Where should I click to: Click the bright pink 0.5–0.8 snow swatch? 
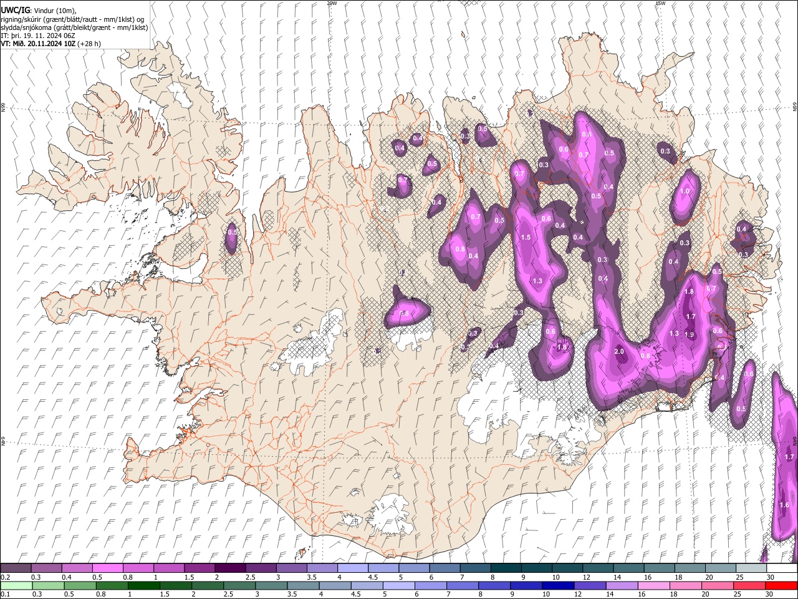[x=108, y=568]
